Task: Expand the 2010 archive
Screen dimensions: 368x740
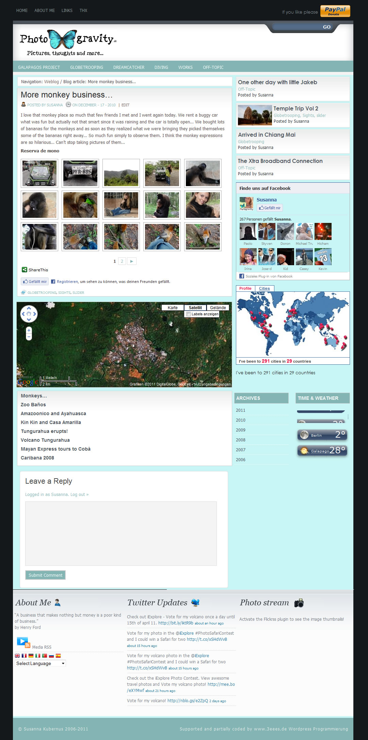Action: [x=241, y=420]
